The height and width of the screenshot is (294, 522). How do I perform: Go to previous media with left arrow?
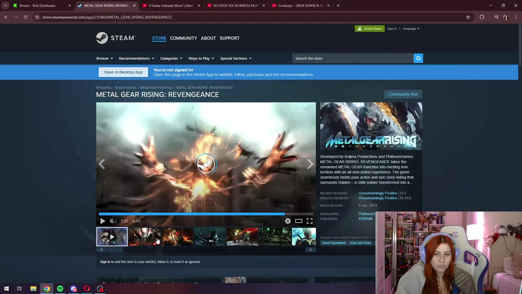point(102,164)
